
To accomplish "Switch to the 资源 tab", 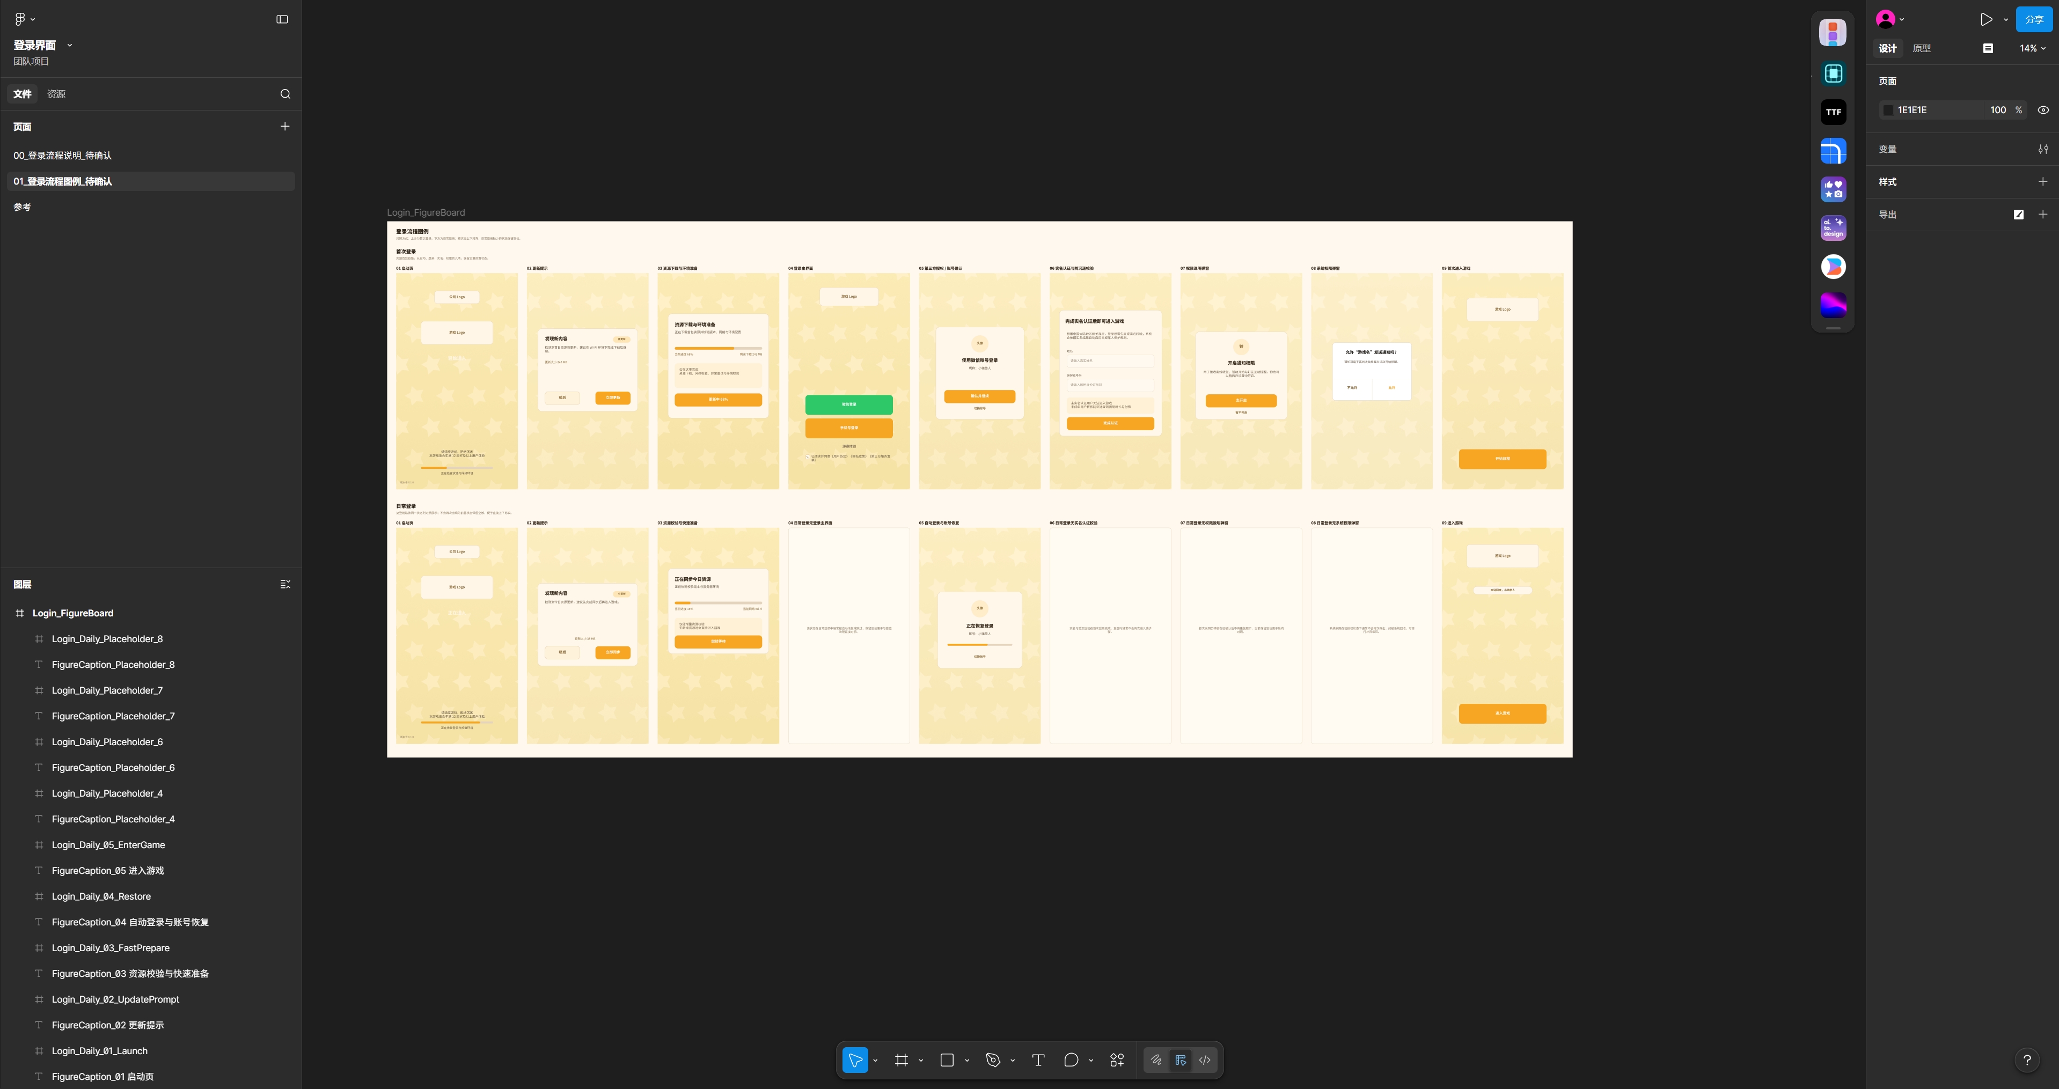I will click(56, 94).
